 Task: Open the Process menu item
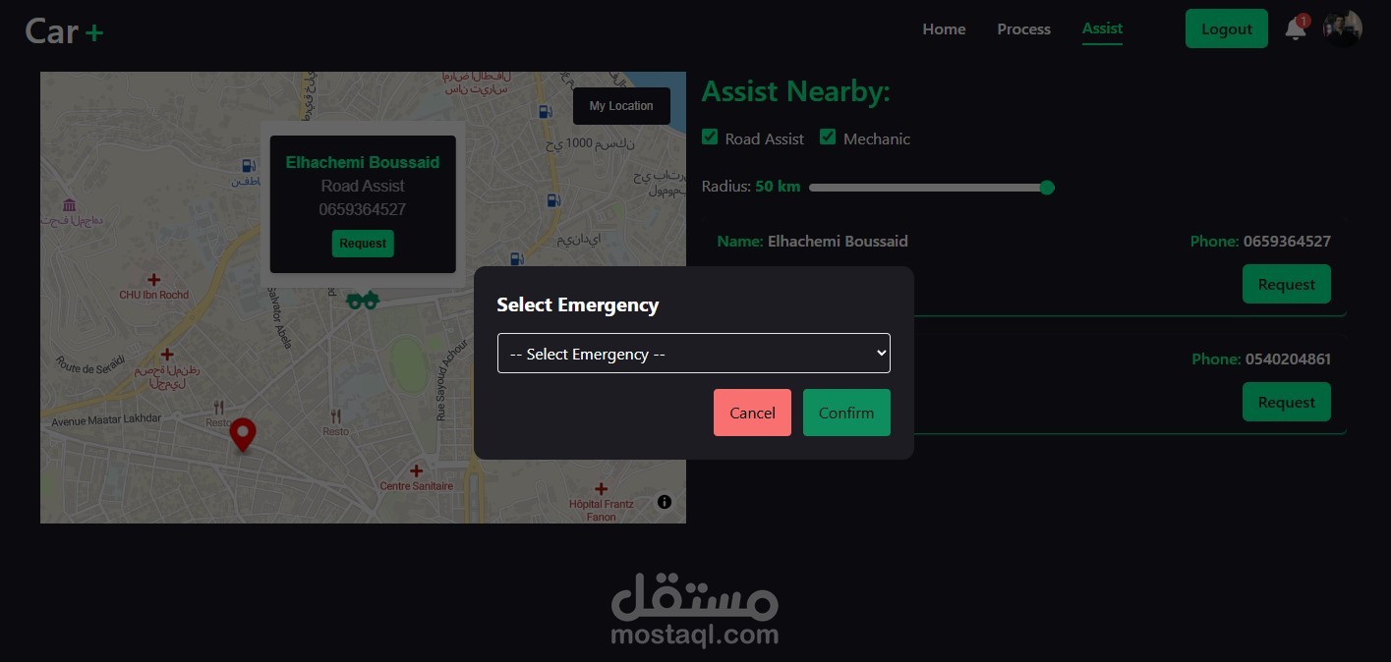point(1024,29)
